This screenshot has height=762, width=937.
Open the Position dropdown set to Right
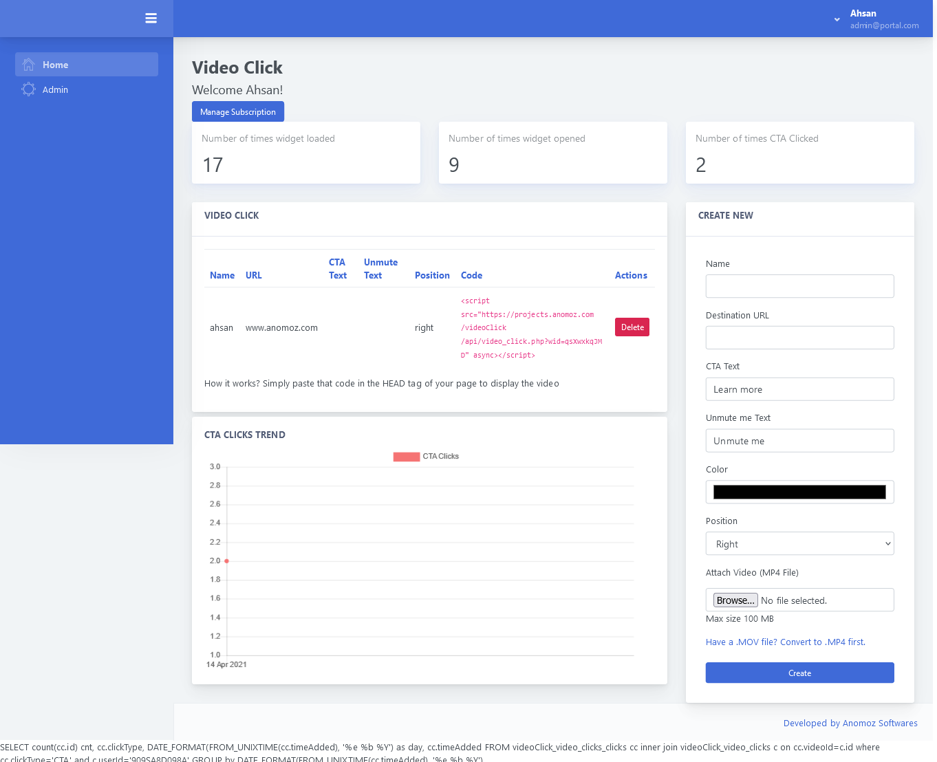coord(799,544)
